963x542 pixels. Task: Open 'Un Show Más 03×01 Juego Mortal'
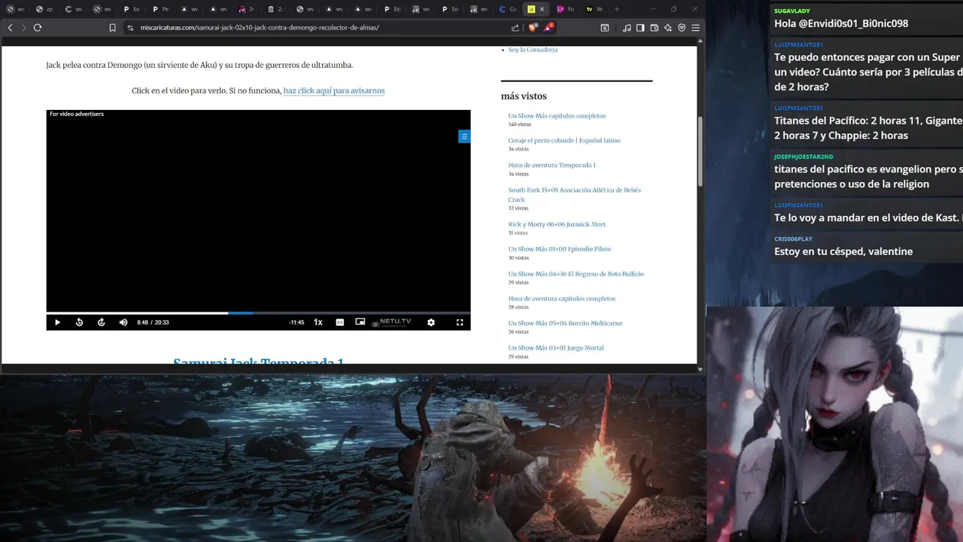(556, 349)
